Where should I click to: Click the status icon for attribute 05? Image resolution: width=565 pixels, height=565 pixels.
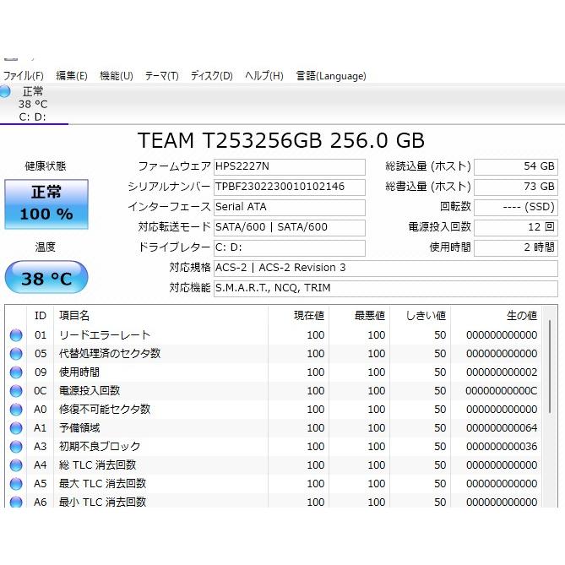point(16,354)
